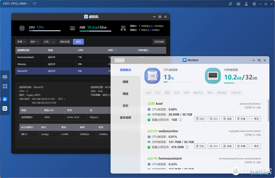Click the info icon next to 内存 column header
The height and width of the screenshot is (178, 275).
pos(116,50)
